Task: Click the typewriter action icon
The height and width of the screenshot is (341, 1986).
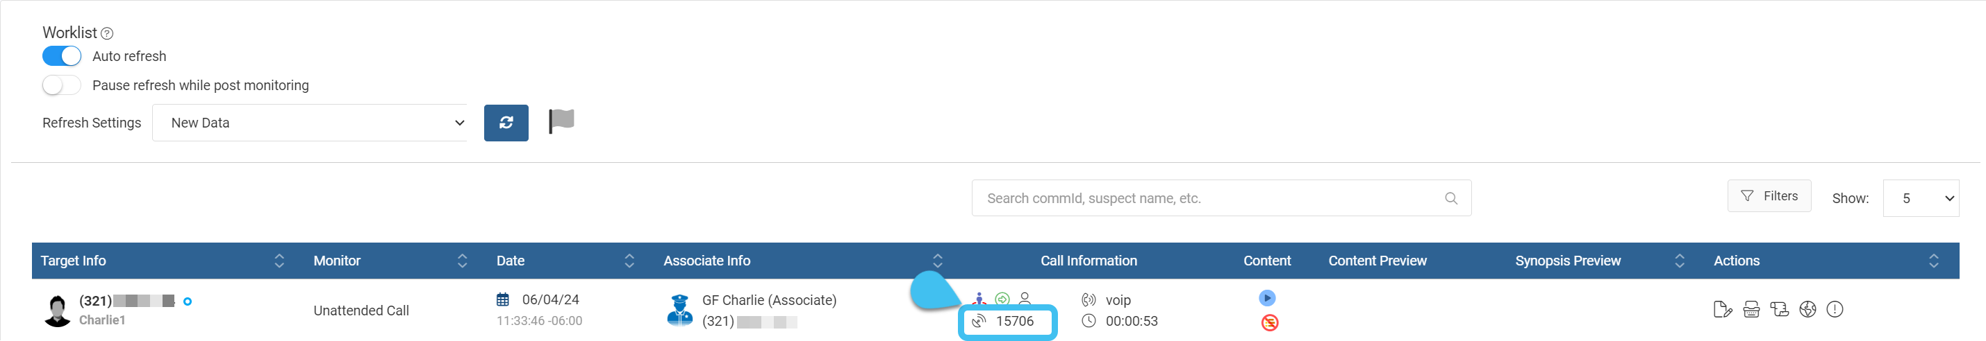Action: (x=1751, y=309)
